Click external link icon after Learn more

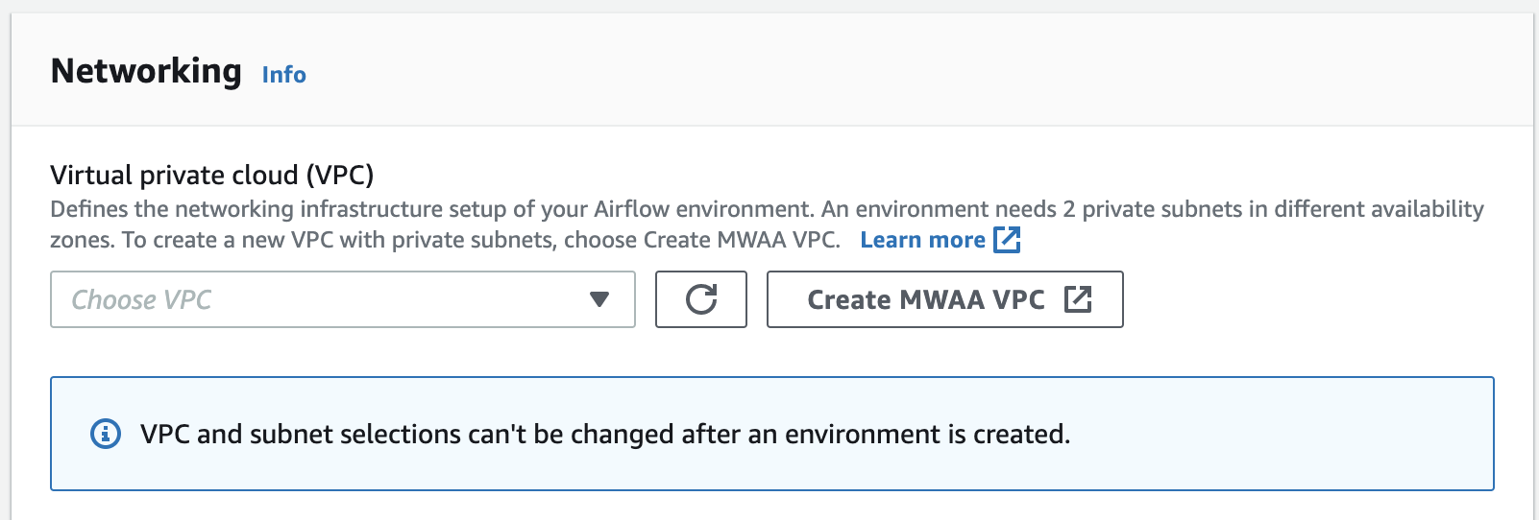click(x=1007, y=240)
